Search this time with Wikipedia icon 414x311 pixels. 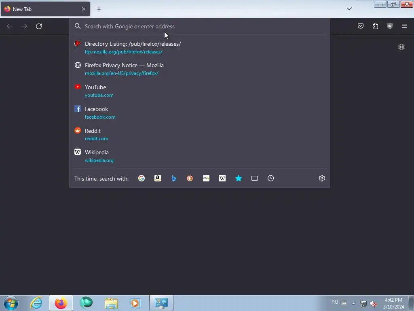(x=222, y=178)
